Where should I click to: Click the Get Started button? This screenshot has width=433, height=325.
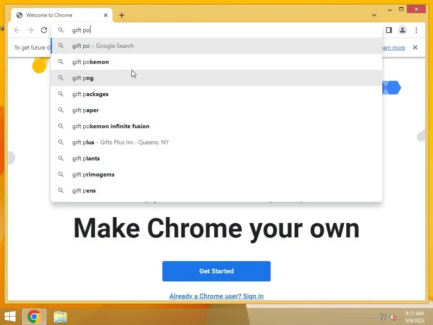point(216,271)
